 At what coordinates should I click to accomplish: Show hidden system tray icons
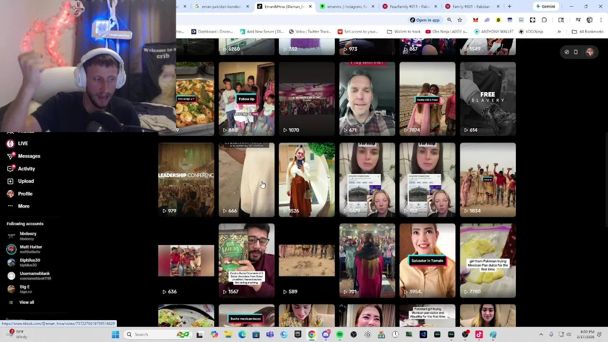541,334
